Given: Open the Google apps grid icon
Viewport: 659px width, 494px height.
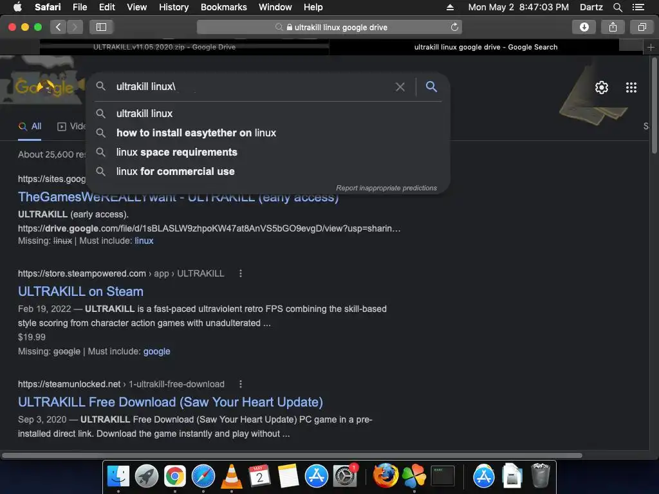Looking at the screenshot, I should click(x=631, y=87).
